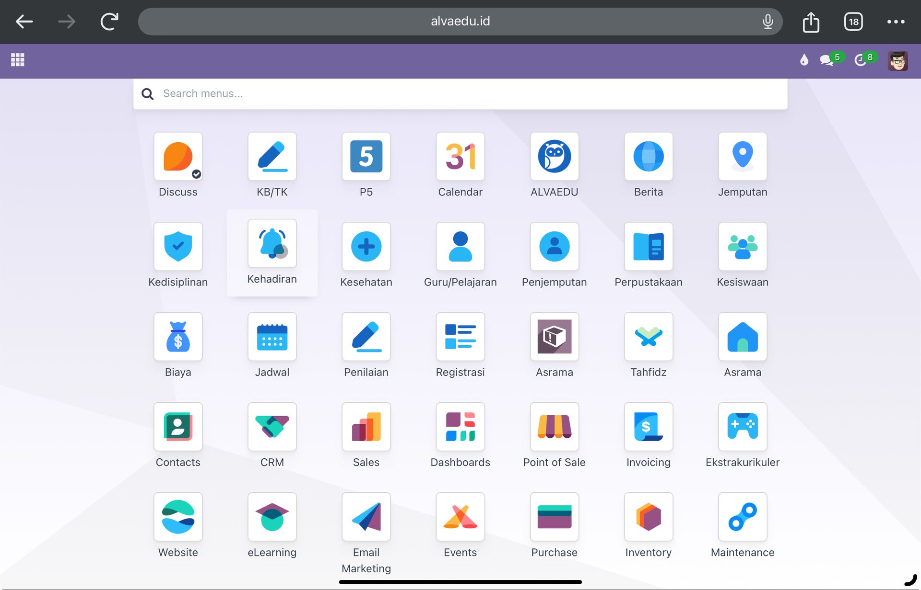Open the Biaya money bag app
Viewport: 921px width, 590px height.
178,337
